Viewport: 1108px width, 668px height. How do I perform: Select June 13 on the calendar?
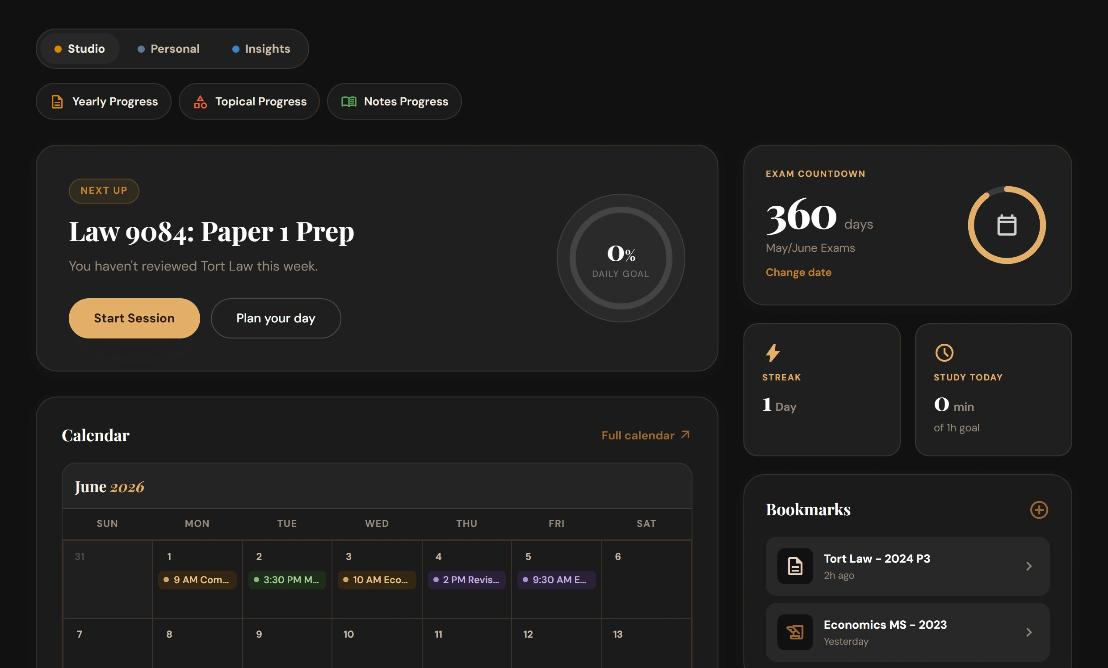[646, 644]
